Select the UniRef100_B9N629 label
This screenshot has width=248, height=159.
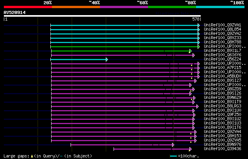coord(222,98)
